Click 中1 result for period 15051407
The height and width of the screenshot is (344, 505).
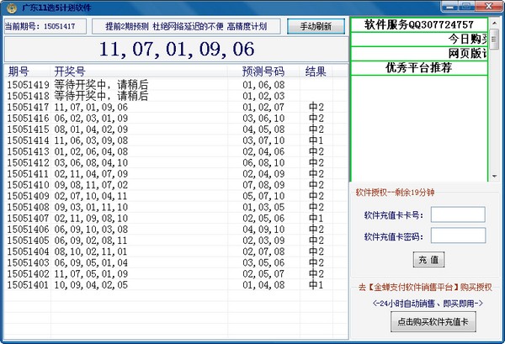pyautogui.click(x=316, y=218)
